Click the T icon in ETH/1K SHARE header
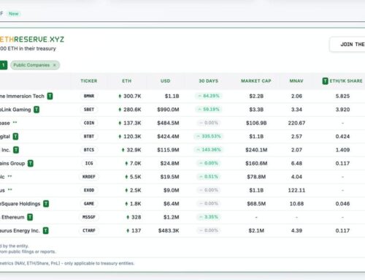The height and width of the screenshot is (280, 365). point(325,81)
